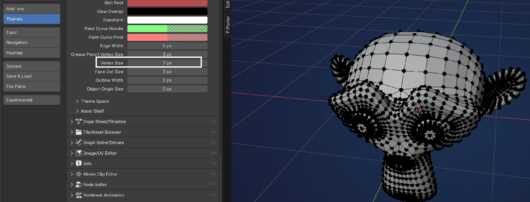
Task: Open the Paint Curve Pivot red color
Action: [167, 37]
